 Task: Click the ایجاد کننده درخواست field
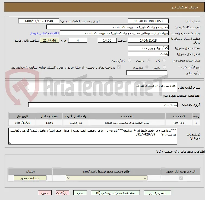pyautogui.click(x=114, y=33)
